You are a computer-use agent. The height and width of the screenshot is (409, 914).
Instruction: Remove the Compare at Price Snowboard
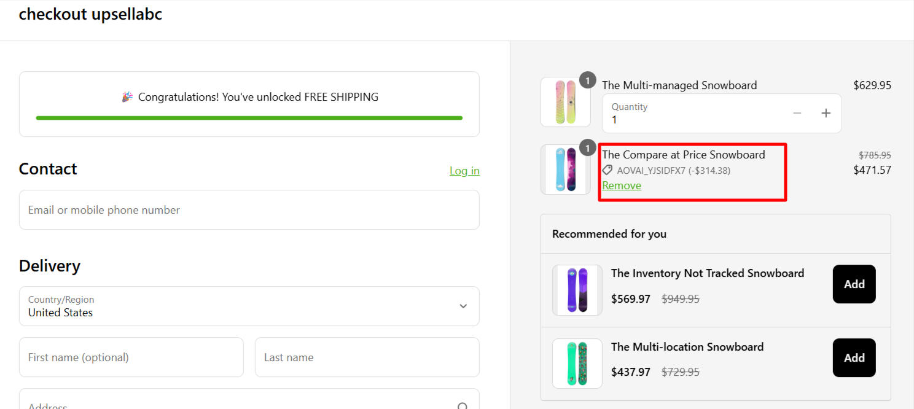[x=622, y=185]
